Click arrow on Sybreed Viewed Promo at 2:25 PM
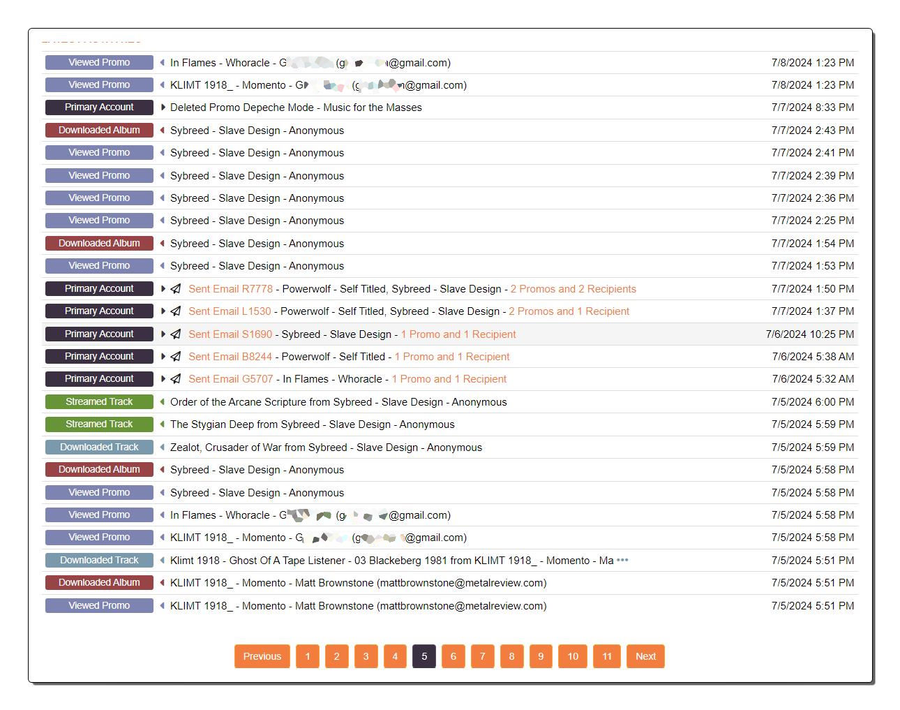900x710 pixels. point(163,221)
